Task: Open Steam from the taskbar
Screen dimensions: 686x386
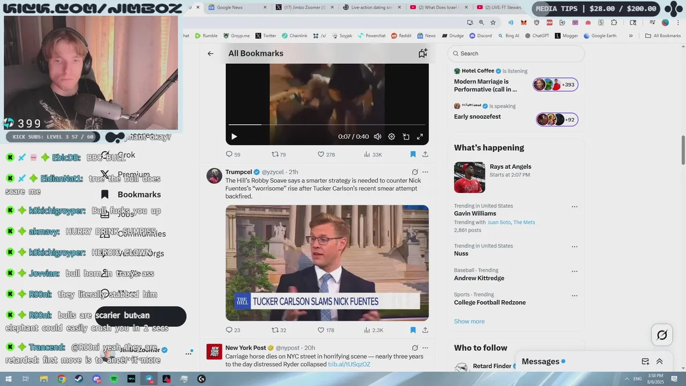Action: pyautogui.click(x=79, y=379)
